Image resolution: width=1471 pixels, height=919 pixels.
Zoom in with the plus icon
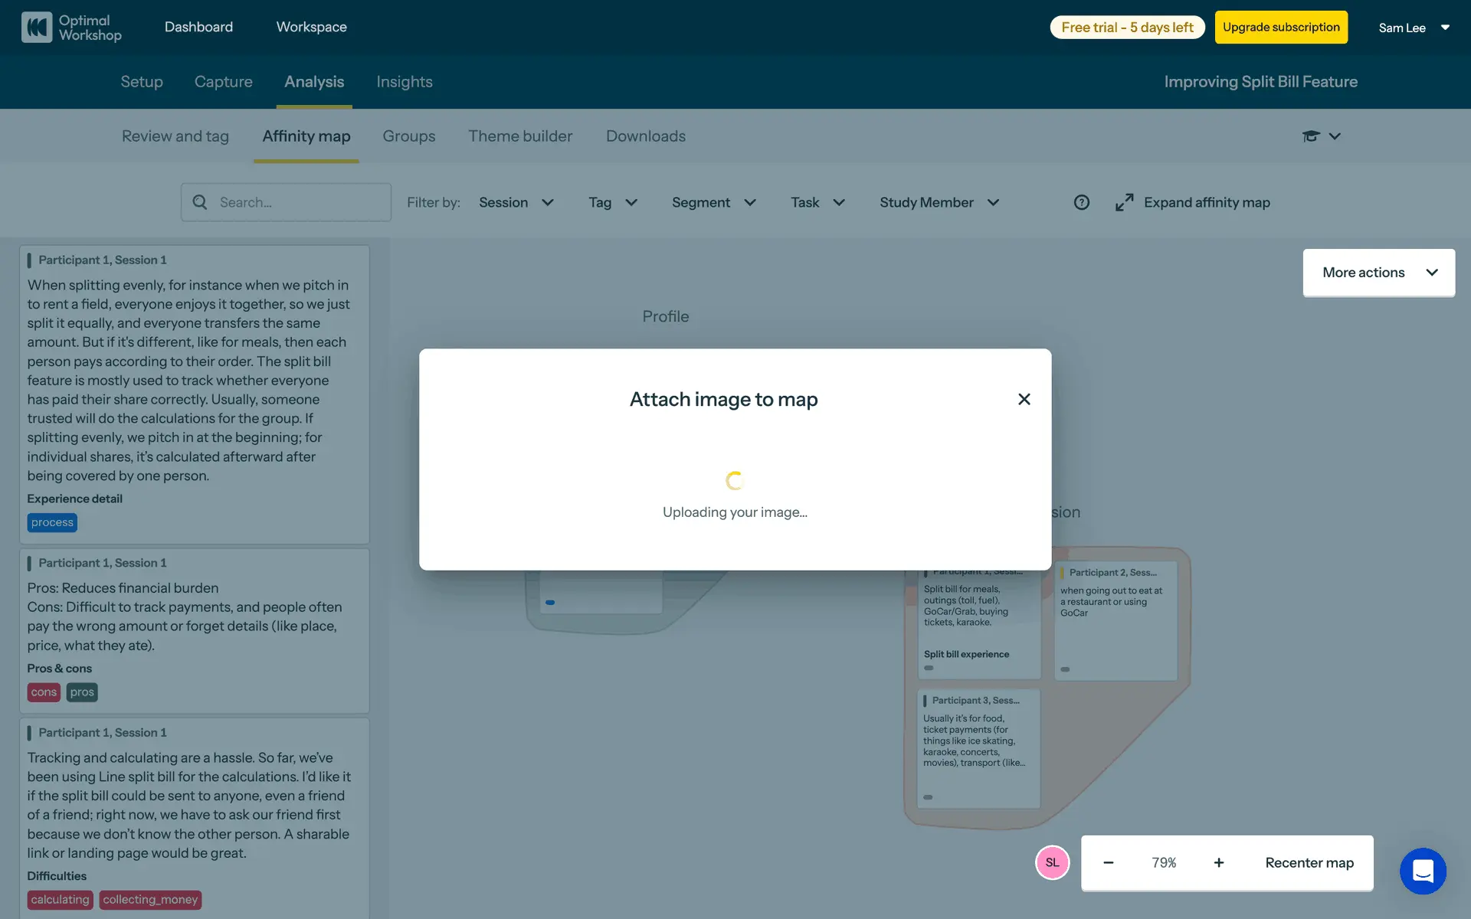coord(1218,863)
